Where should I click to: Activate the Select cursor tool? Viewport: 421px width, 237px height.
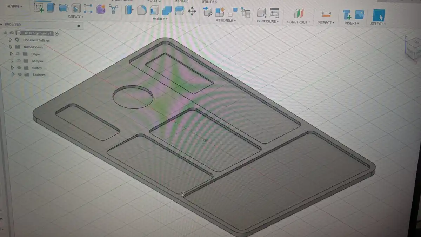point(379,15)
